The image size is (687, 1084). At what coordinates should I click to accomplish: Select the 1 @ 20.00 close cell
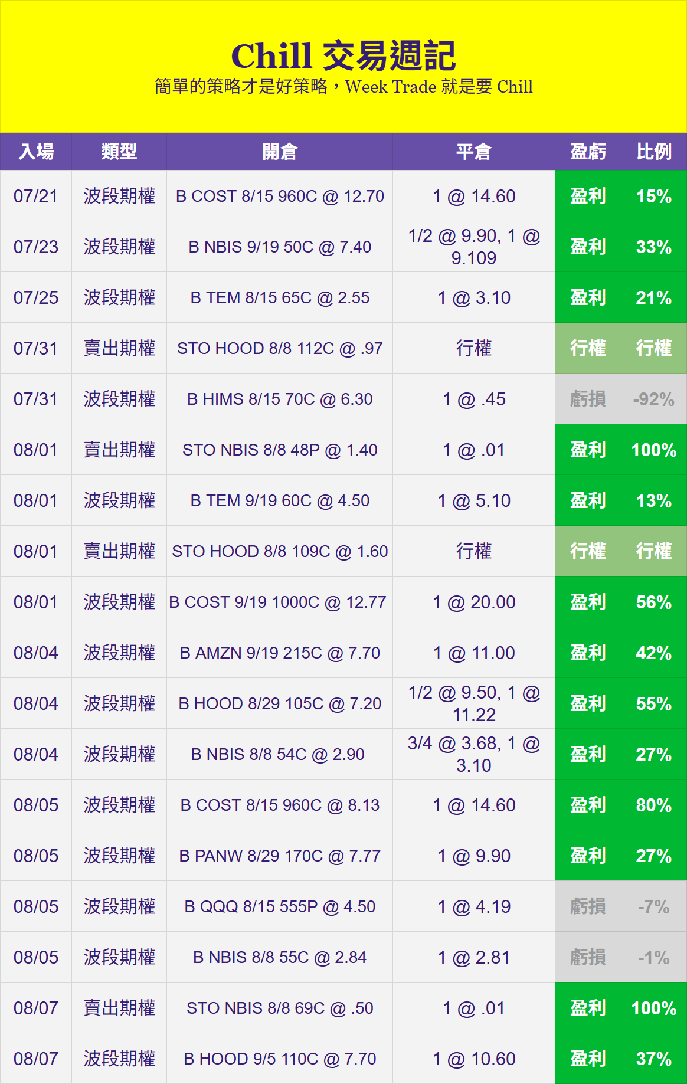pyautogui.click(x=473, y=602)
